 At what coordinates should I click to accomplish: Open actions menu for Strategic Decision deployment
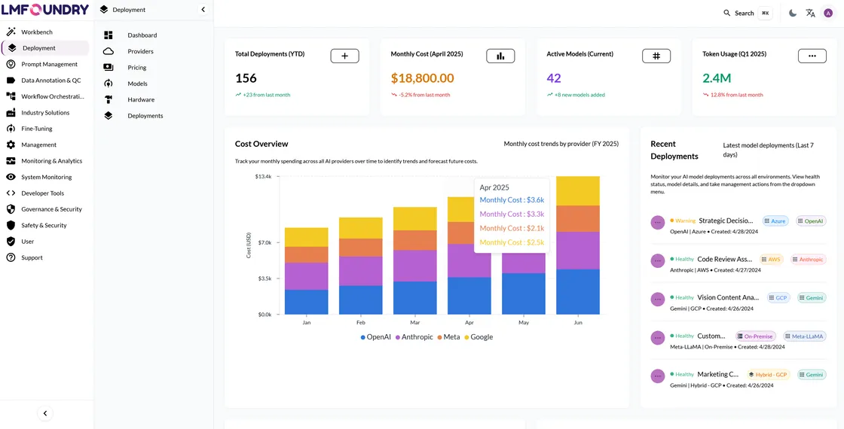[x=658, y=223]
